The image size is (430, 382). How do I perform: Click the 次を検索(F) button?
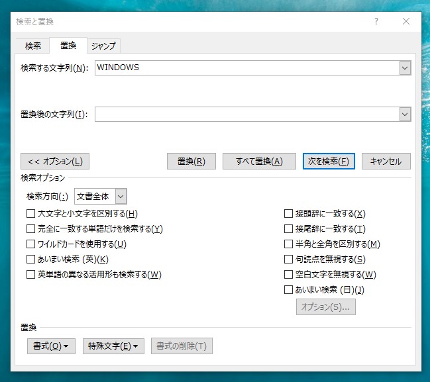(329, 162)
